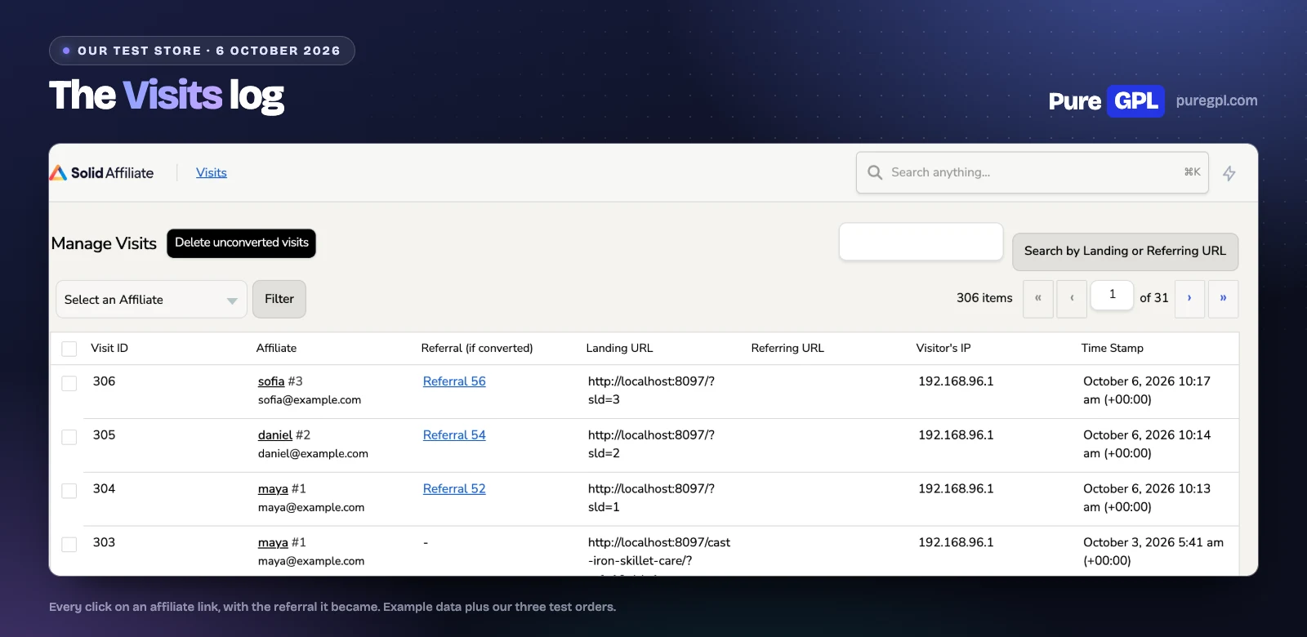Open the maya affiliate link in row 303
1307x637 pixels.
click(x=273, y=543)
